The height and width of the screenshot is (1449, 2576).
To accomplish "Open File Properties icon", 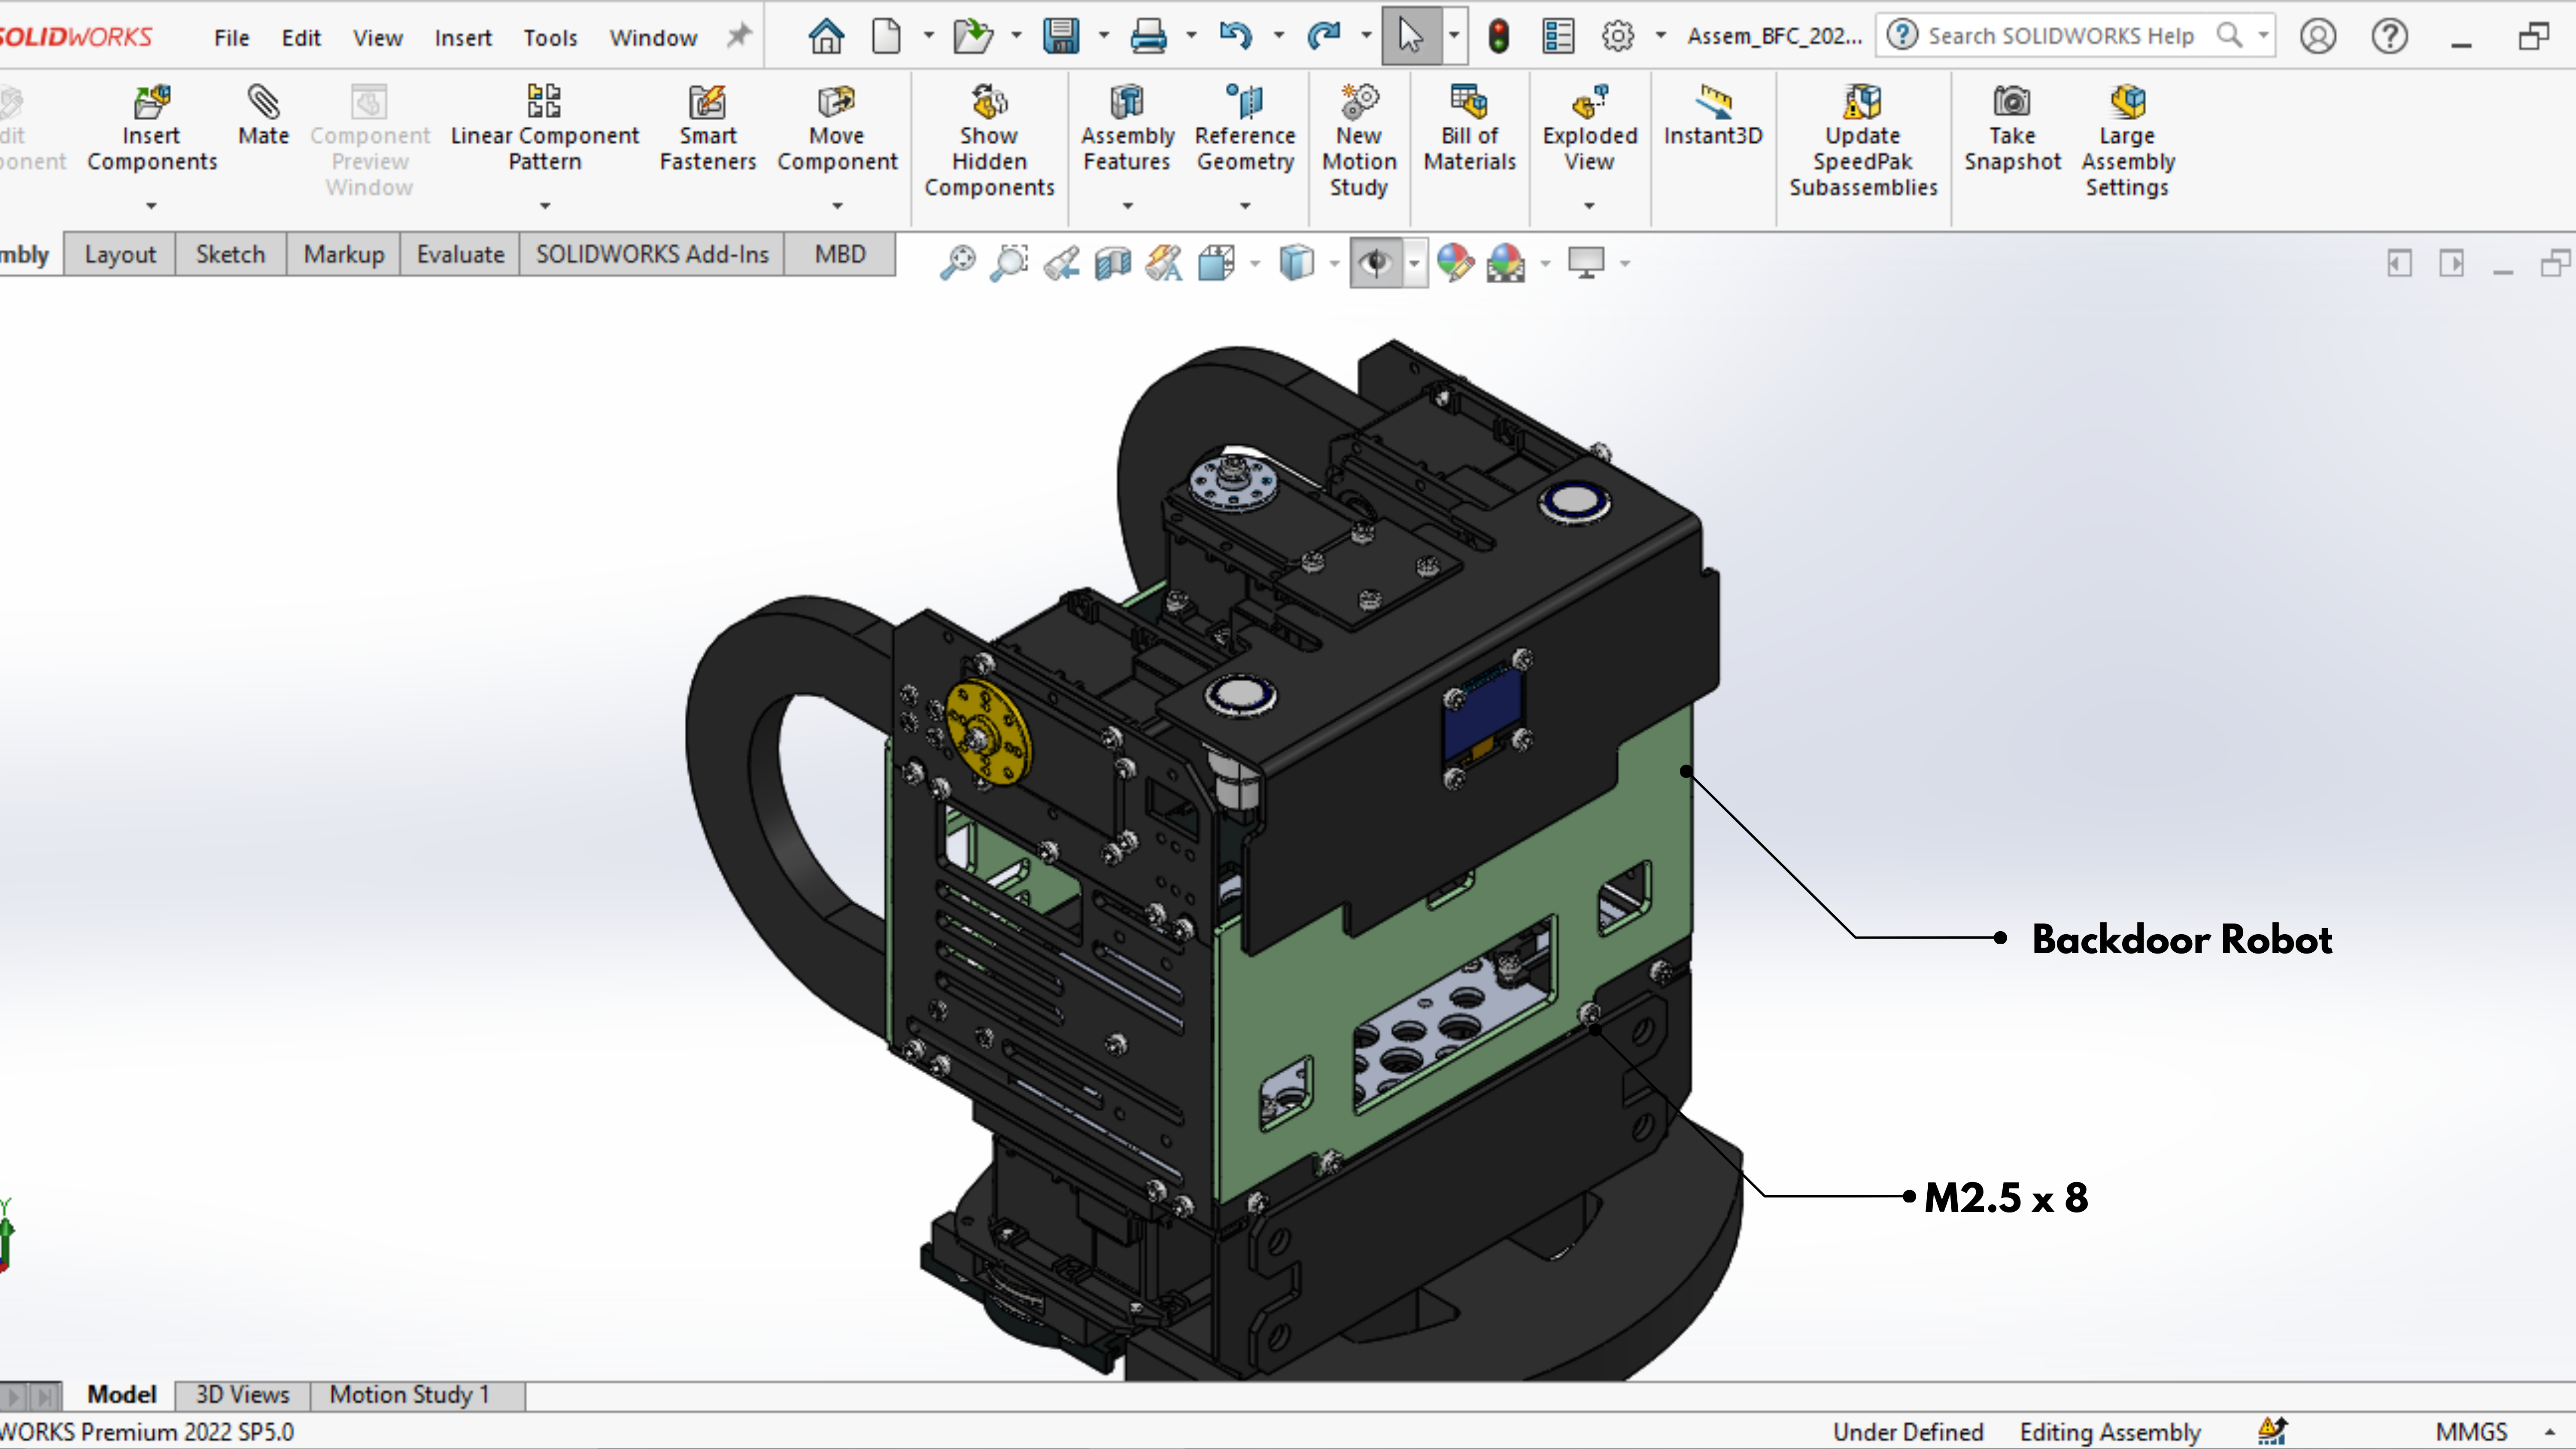I will pyautogui.click(x=1558, y=37).
